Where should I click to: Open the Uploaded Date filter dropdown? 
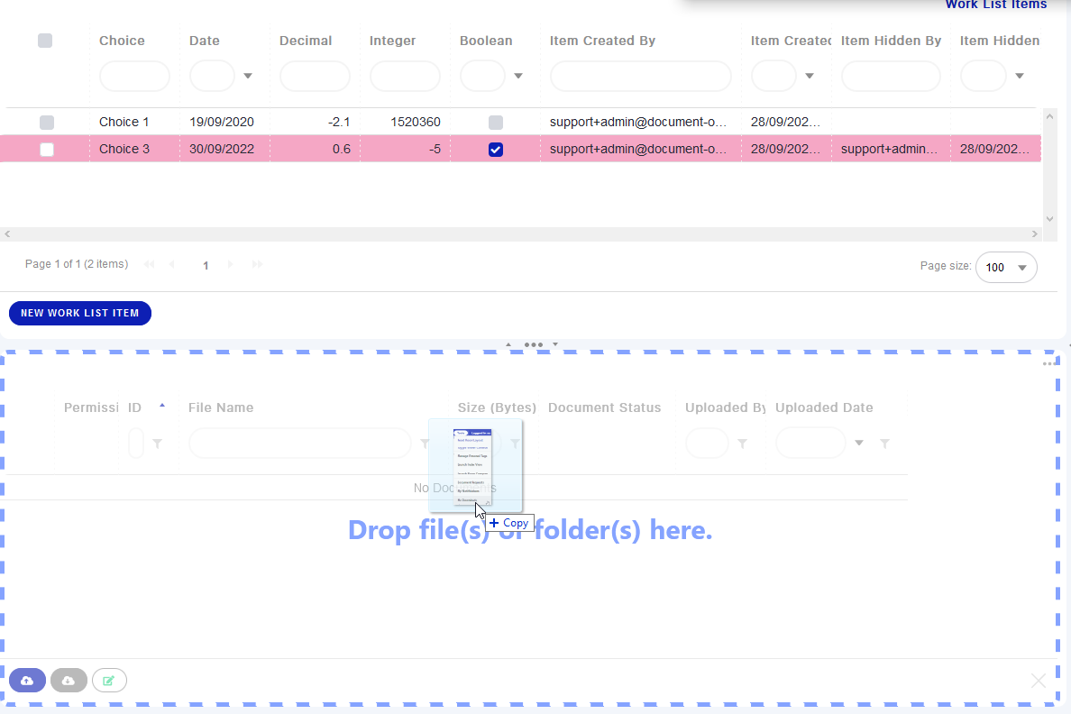click(x=858, y=443)
